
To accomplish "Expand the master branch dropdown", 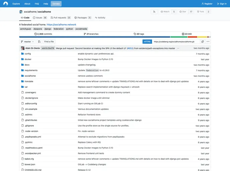I will 27,42.
